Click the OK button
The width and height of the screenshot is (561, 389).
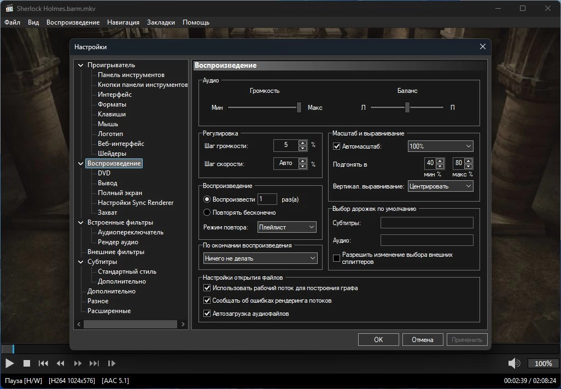coord(378,339)
